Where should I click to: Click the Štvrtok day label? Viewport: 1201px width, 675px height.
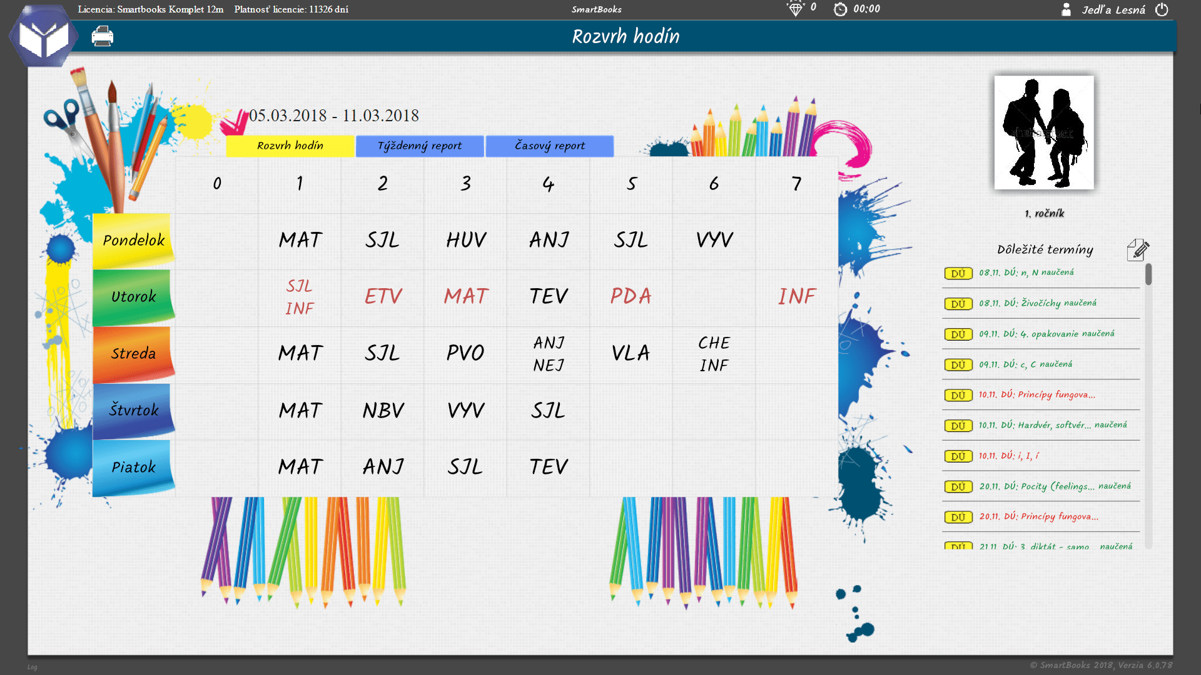133,411
